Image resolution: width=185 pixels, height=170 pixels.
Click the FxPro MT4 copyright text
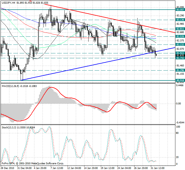(33, 163)
